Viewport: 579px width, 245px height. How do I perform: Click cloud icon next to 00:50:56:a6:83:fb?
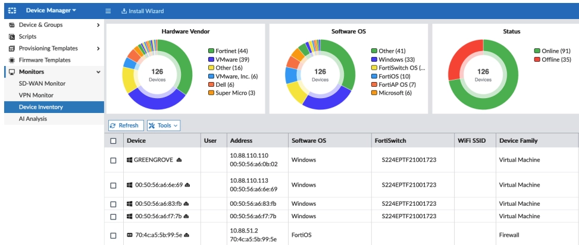186,204
